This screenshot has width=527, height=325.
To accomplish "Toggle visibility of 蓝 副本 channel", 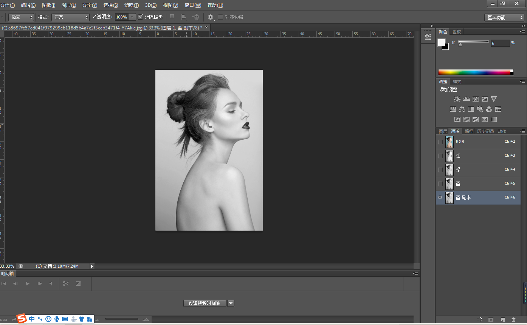I will [x=440, y=198].
